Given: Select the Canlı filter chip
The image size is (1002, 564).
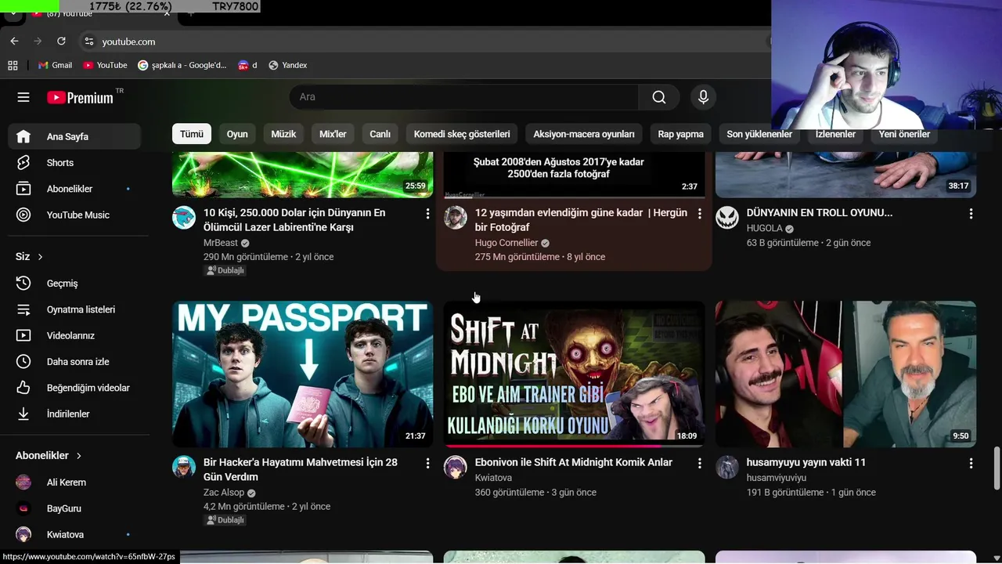Looking at the screenshot, I should (x=380, y=134).
